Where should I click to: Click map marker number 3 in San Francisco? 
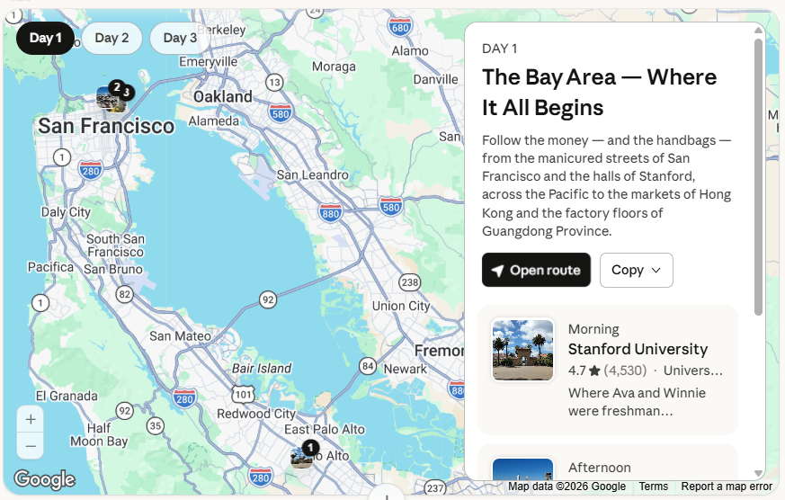(127, 93)
